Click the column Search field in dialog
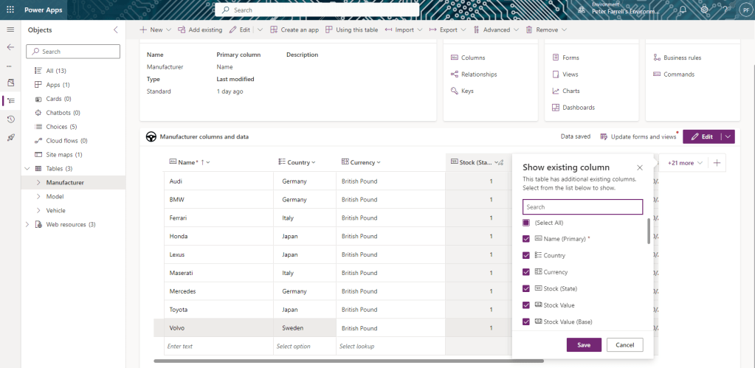The height and width of the screenshot is (368, 755). [x=582, y=207]
